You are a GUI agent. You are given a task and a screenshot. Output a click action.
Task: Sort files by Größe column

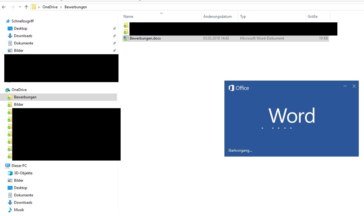pos(313,17)
